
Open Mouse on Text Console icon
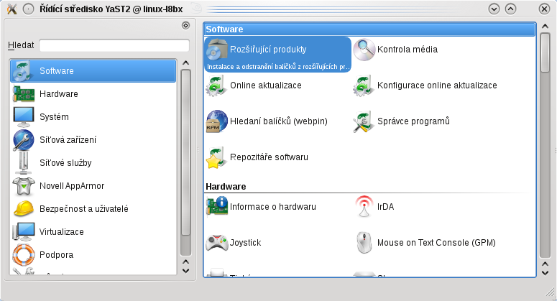364,242
